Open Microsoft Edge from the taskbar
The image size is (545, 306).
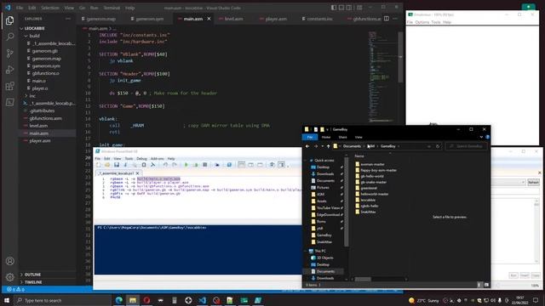[x=119, y=300]
